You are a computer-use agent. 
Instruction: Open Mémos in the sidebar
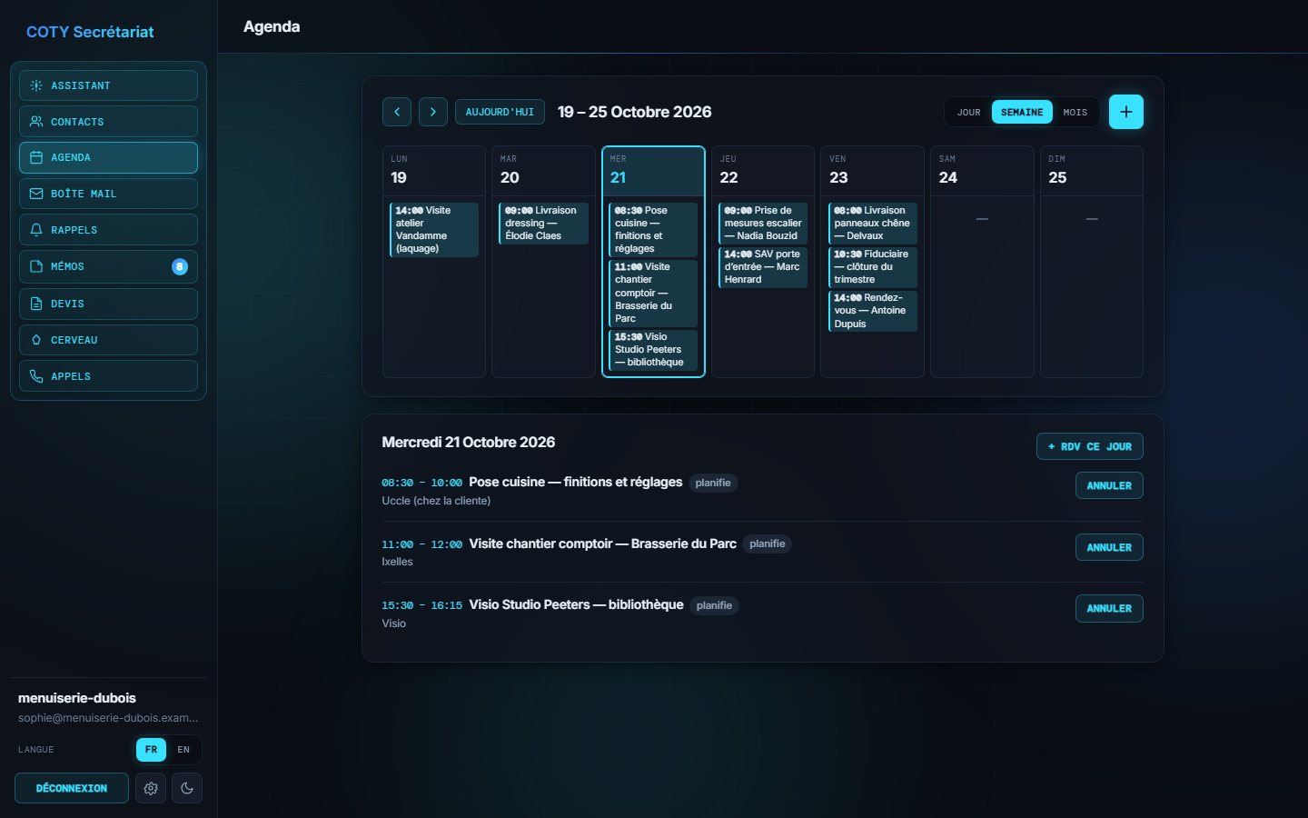coord(108,266)
